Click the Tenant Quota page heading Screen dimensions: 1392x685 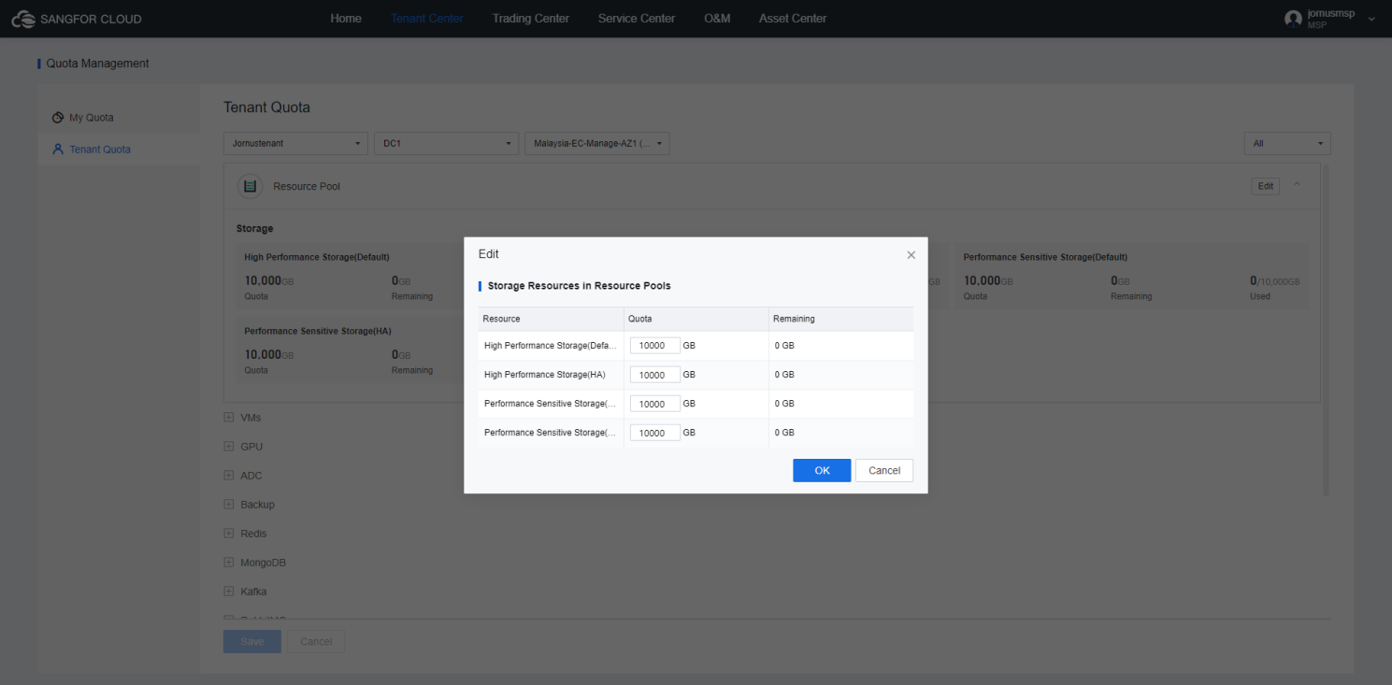266,107
